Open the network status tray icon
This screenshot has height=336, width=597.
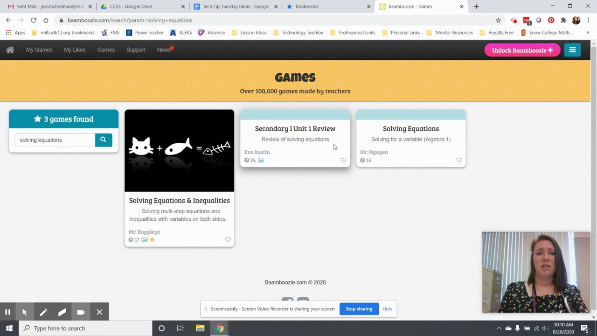tap(536, 328)
